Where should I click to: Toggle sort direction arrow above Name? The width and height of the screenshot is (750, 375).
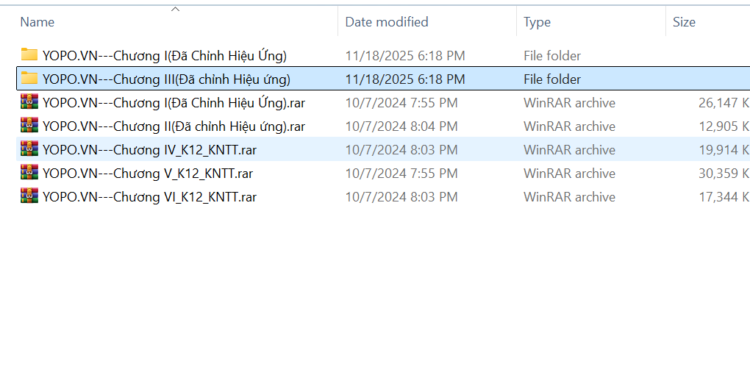tap(175, 10)
